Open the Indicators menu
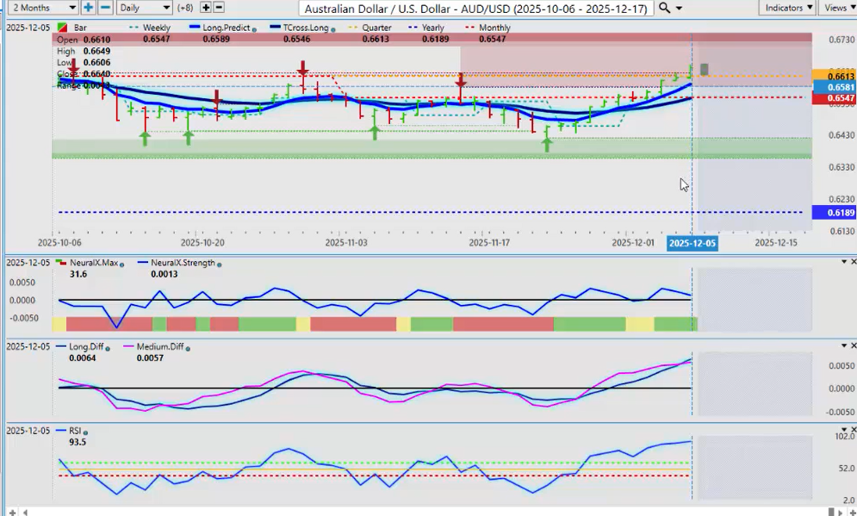The width and height of the screenshot is (857, 516). (x=788, y=8)
